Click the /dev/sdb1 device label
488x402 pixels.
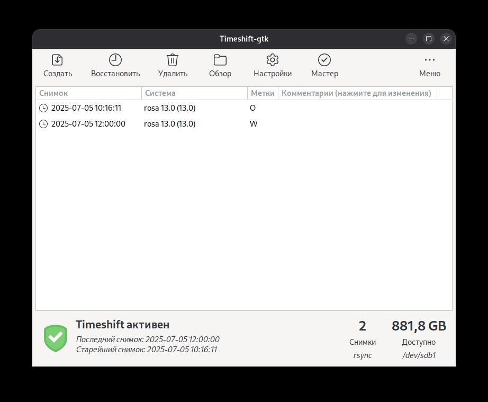(x=419, y=355)
